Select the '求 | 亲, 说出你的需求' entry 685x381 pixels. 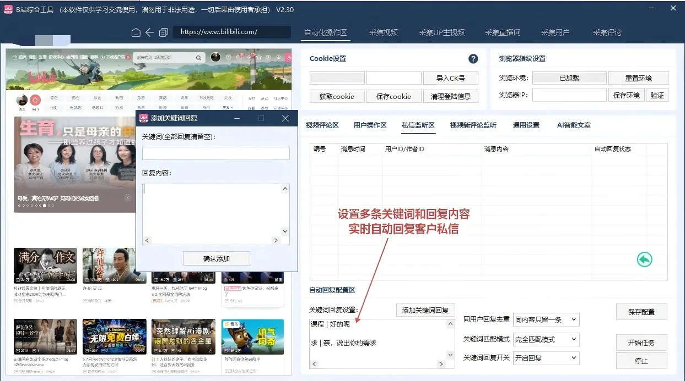[x=343, y=343]
